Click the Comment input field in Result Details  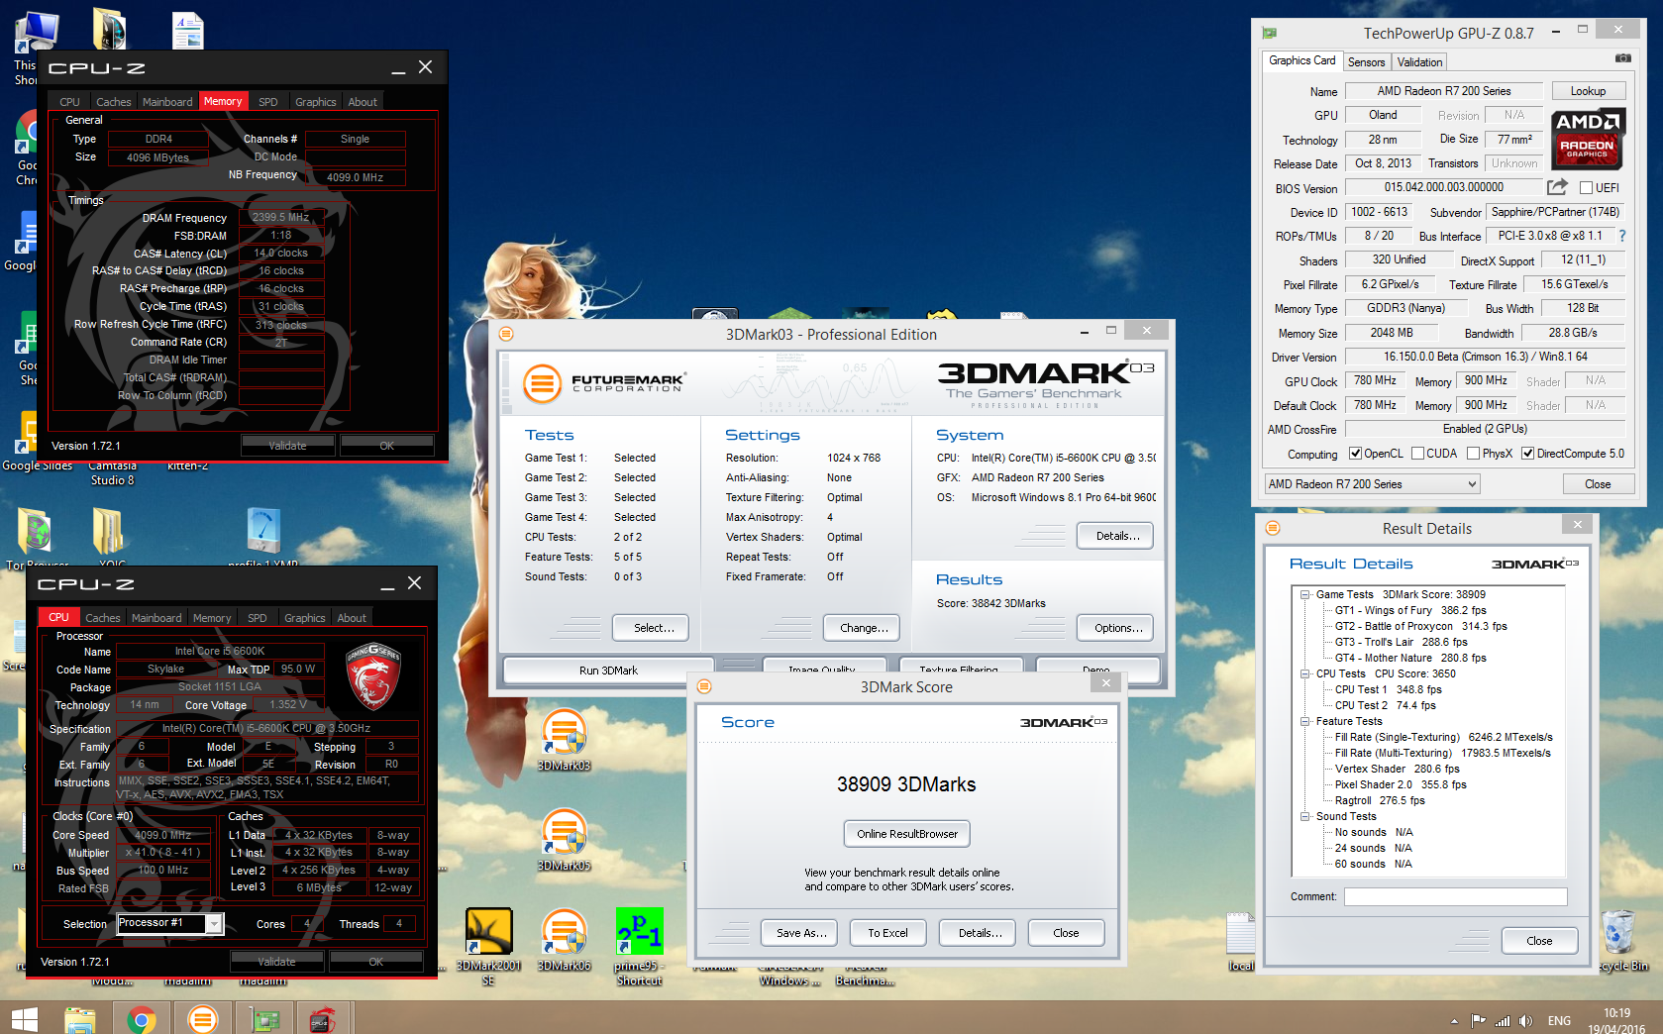pyautogui.click(x=1456, y=896)
